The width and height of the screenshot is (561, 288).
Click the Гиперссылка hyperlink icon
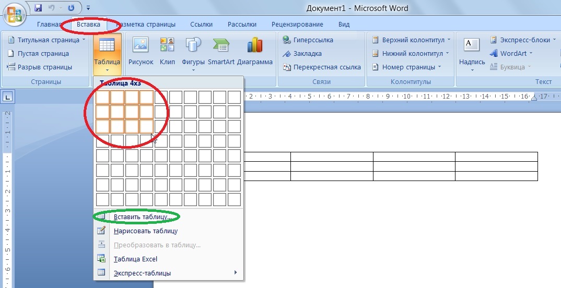coord(287,40)
